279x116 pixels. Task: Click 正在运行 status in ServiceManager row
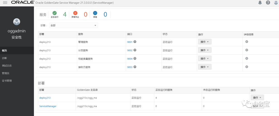coord(136,106)
